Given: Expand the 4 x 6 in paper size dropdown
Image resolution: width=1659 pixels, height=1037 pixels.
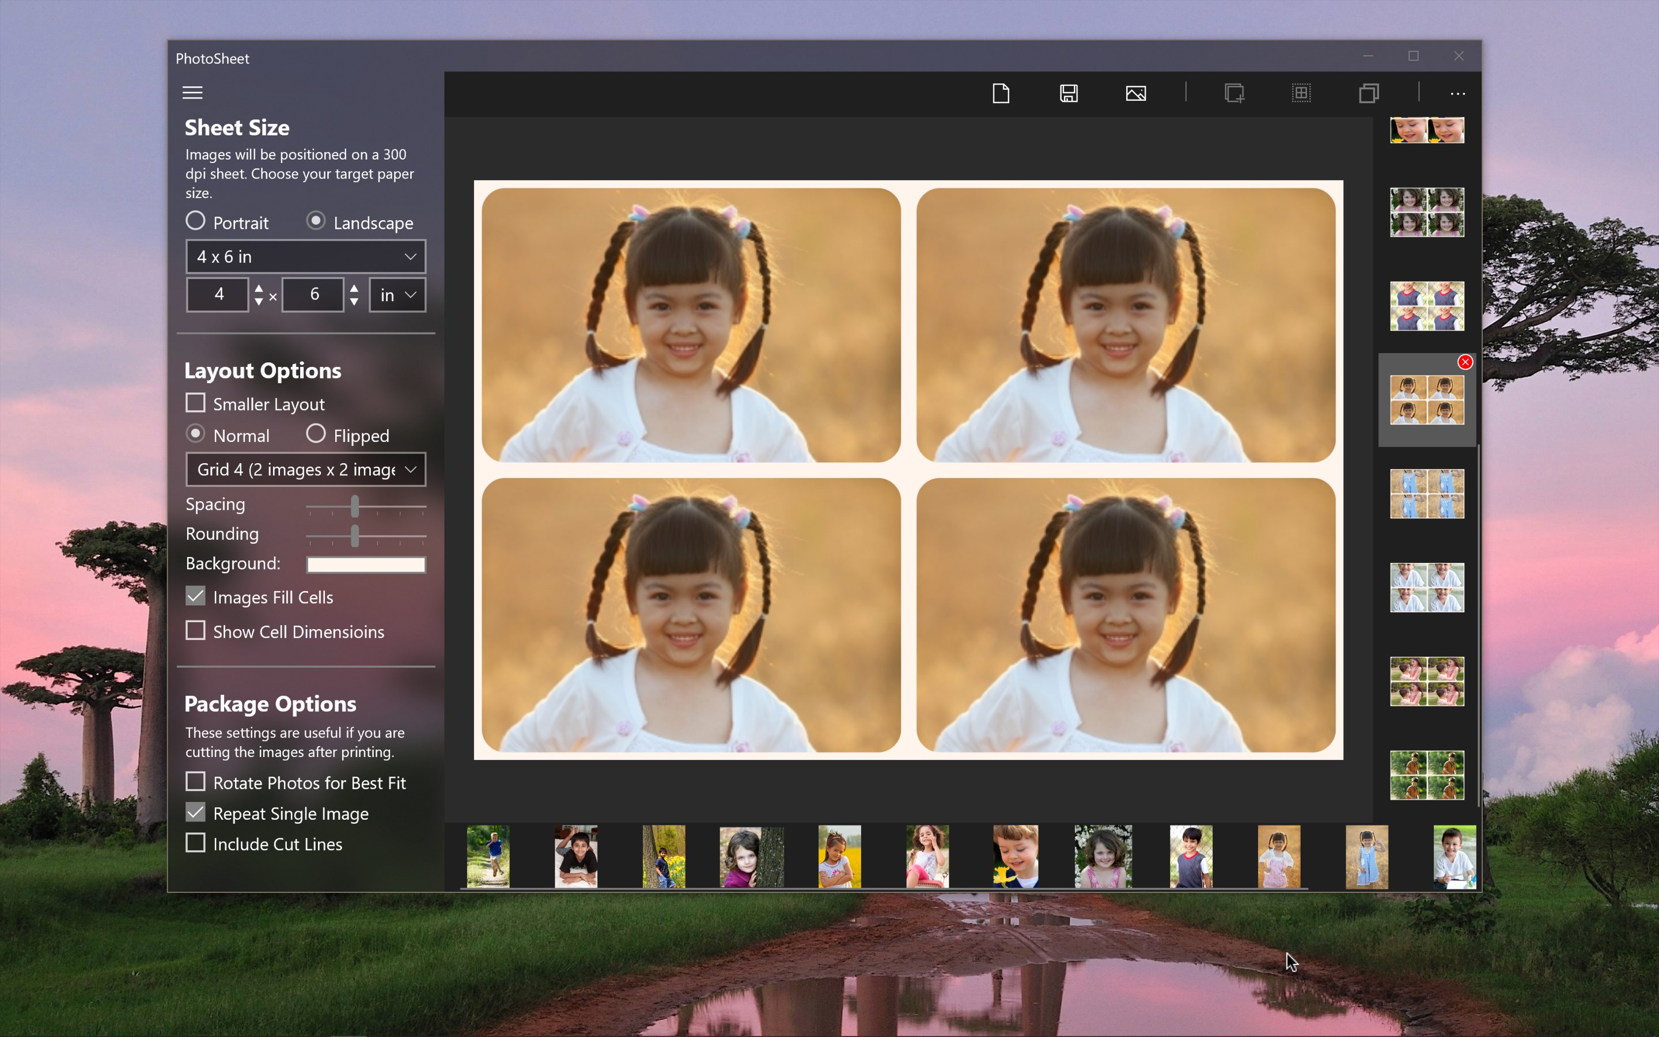Looking at the screenshot, I should point(306,256).
